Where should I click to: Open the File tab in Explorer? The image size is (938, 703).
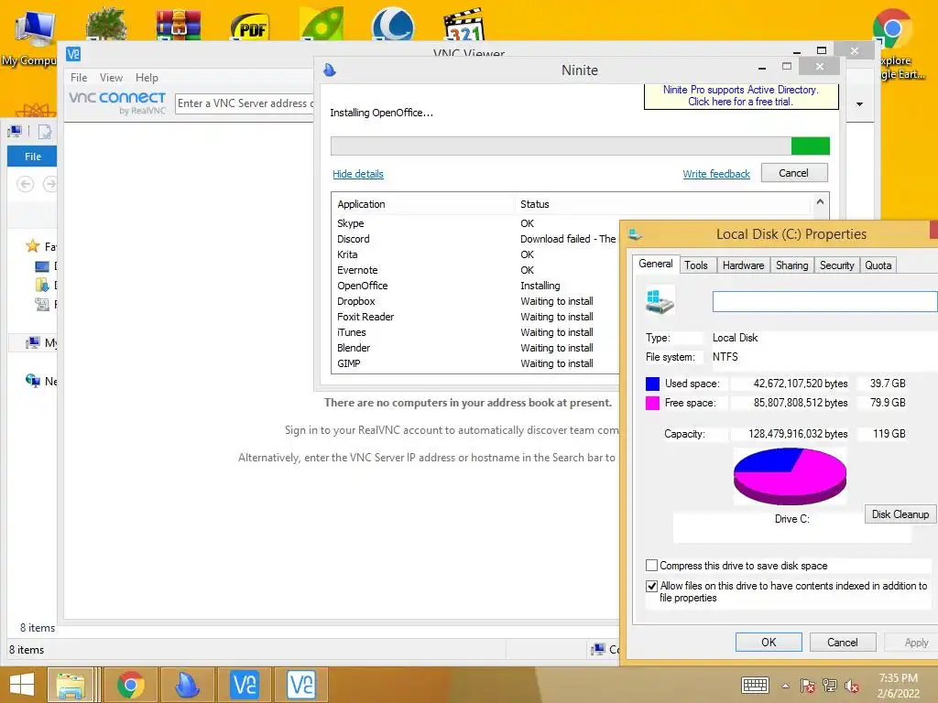(x=32, y=156)
